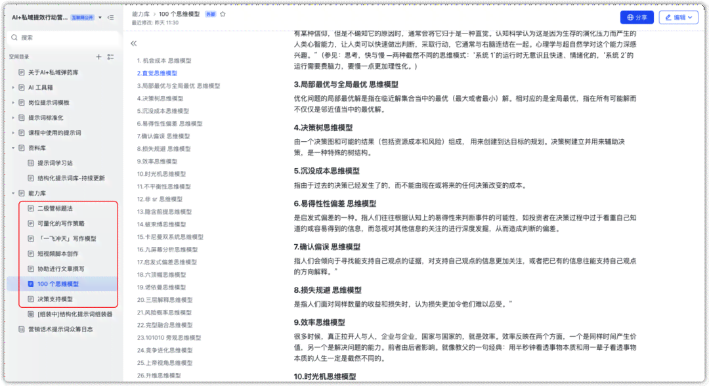Image resolution: width=709 pixels, height=386 pixels.
Task: Click heading 4.决策树思维模型 in document
Action: point(323,128)
